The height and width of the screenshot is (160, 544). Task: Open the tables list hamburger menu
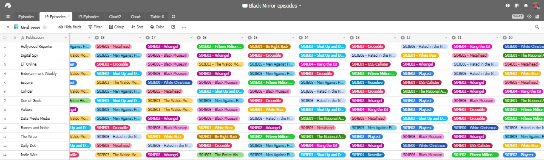[x=8, y=17]
